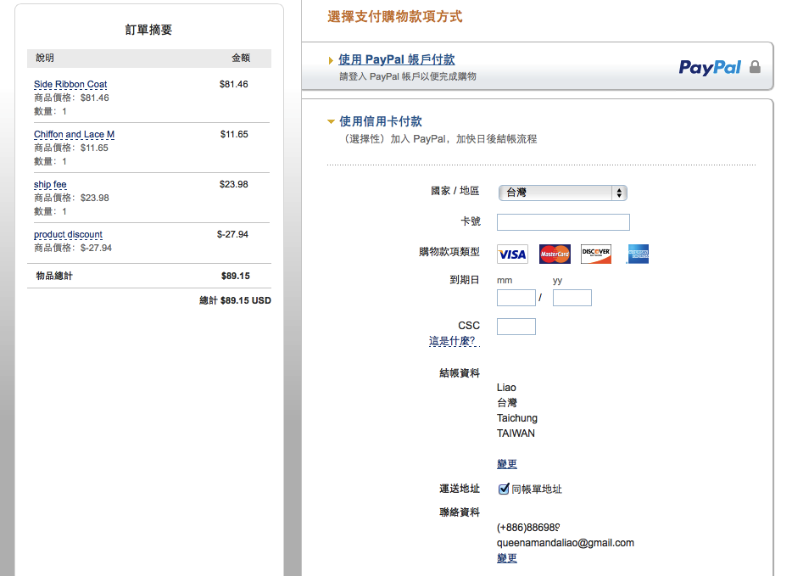The height and width of the screenshot is (576, 792).
Task: Click the PayPal logo
Action: coord(710,67)
